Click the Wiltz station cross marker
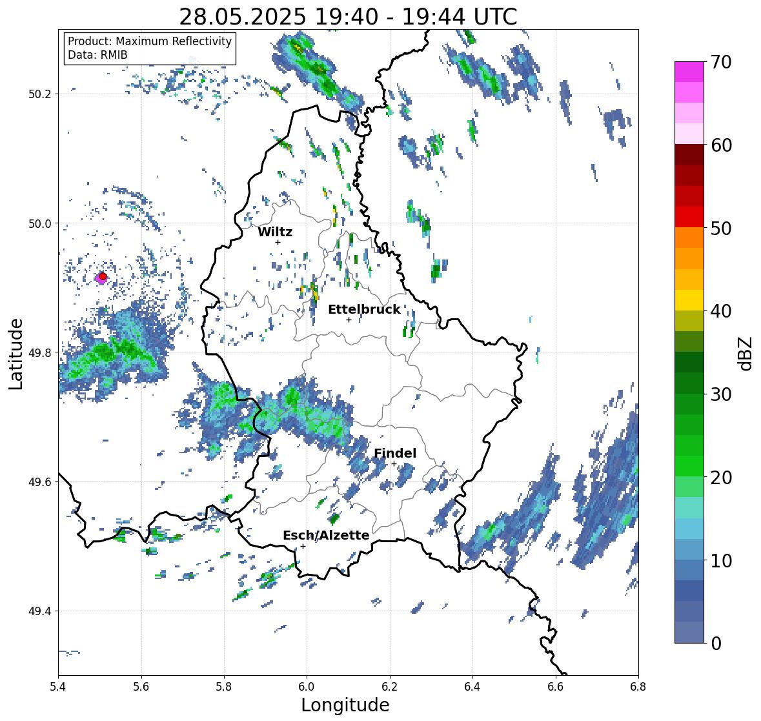The width and height of the screenshot is (761, 721). pyautogui.click(x=278, y=243)
